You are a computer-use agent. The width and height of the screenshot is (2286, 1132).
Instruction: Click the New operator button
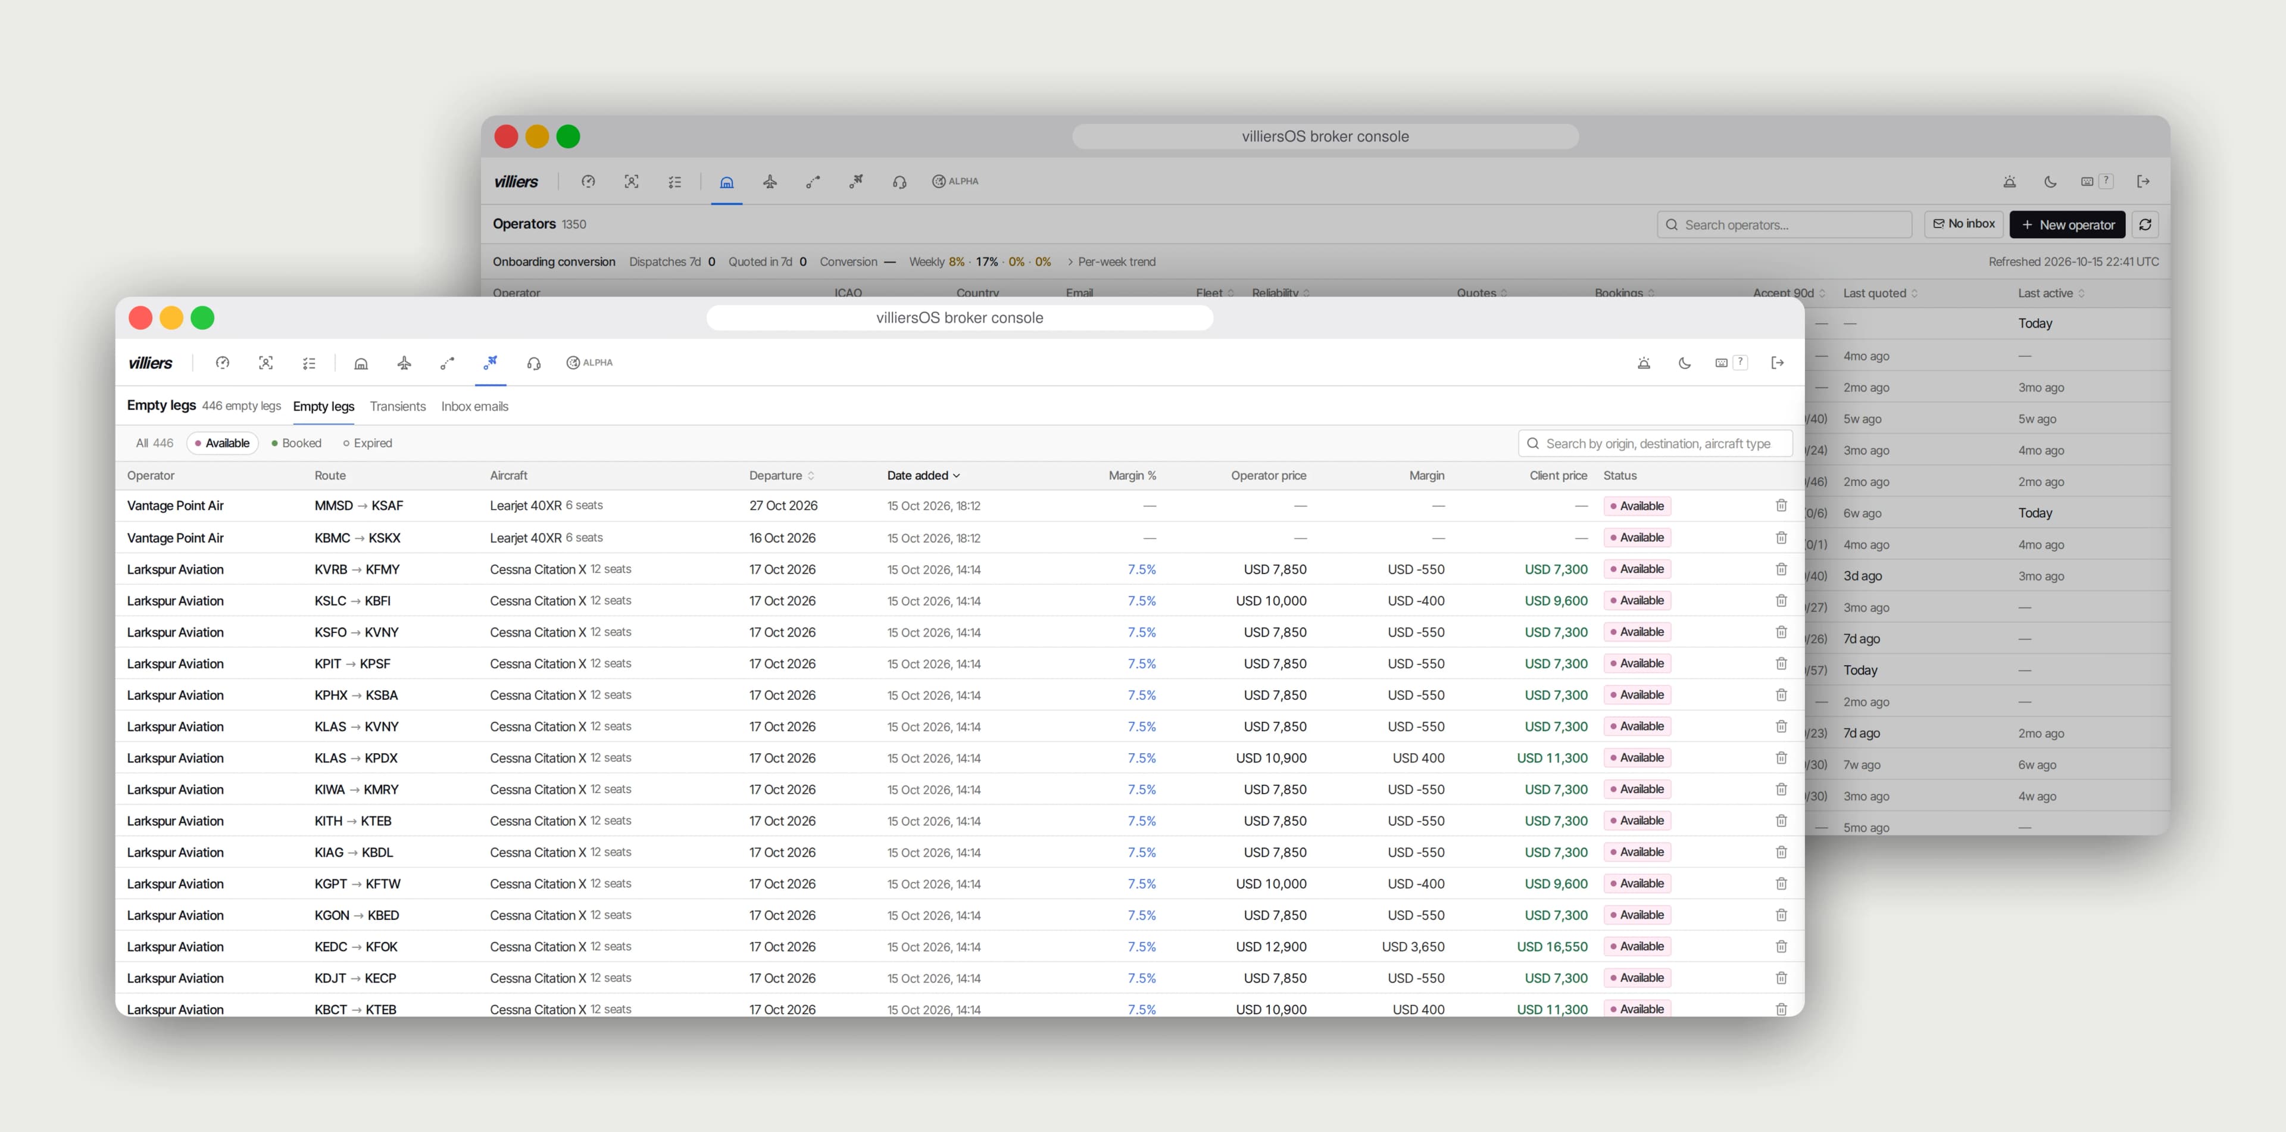(2067, 224)
